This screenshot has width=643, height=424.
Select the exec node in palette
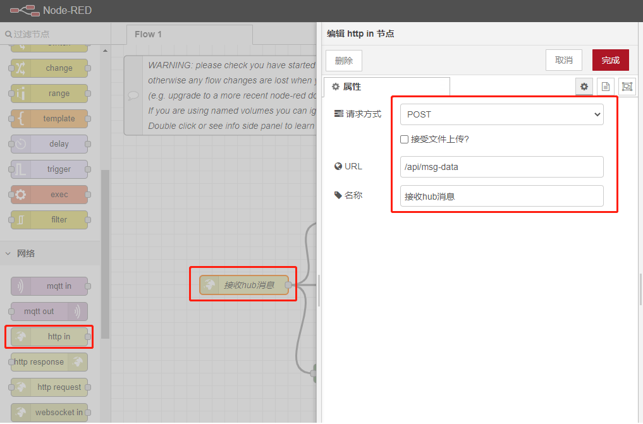point(49,195)
